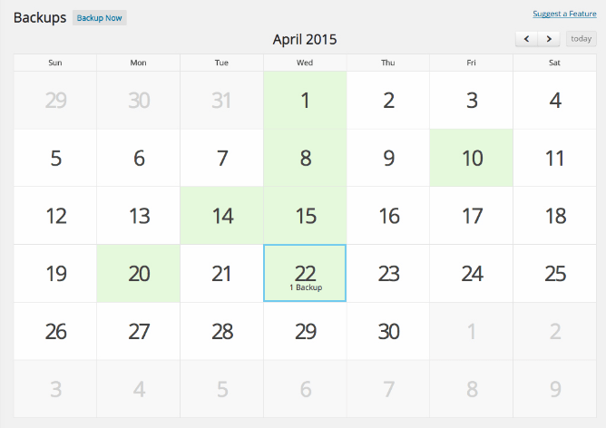This screenshot has height=428, width=606.
Task: Select the highlighted April 8 cell
Action: tap(306, 158)
